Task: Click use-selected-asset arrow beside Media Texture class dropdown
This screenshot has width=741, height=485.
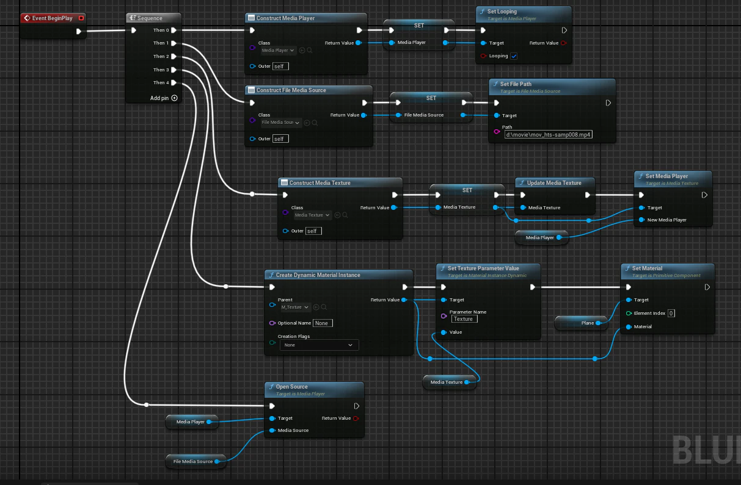Action: click(x=337, y=215)
